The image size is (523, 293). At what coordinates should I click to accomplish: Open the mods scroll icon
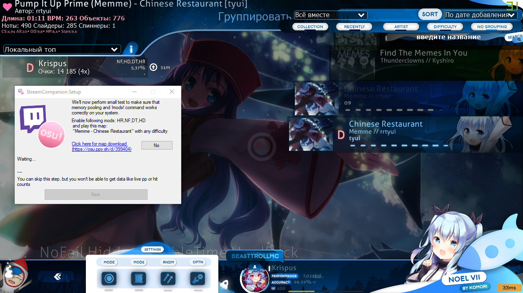[x=138, y=279]
